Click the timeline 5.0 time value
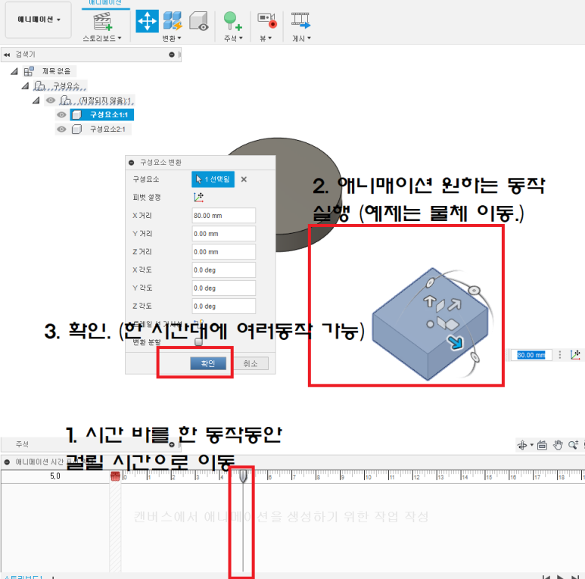 [54, 476]
